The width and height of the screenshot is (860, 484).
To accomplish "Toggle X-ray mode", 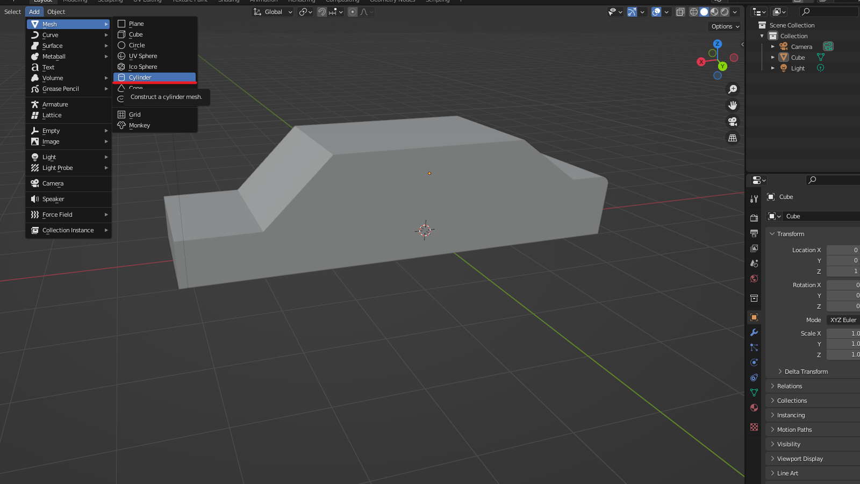I will [x=680, y=12].
